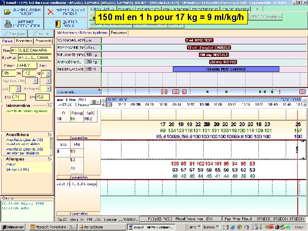The image size is (308, 231).
Task: Click the HEMC SC installation button
Action: click(x=266, y=17)
